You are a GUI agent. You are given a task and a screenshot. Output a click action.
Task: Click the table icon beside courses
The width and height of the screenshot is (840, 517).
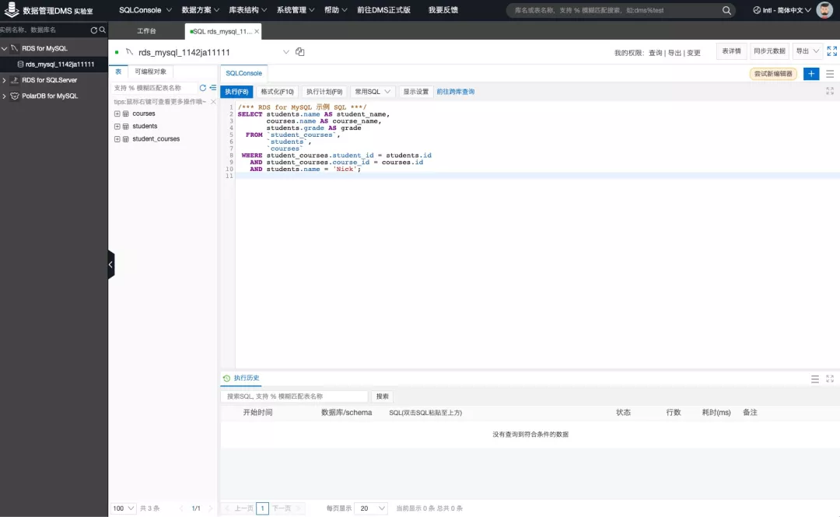126,114
